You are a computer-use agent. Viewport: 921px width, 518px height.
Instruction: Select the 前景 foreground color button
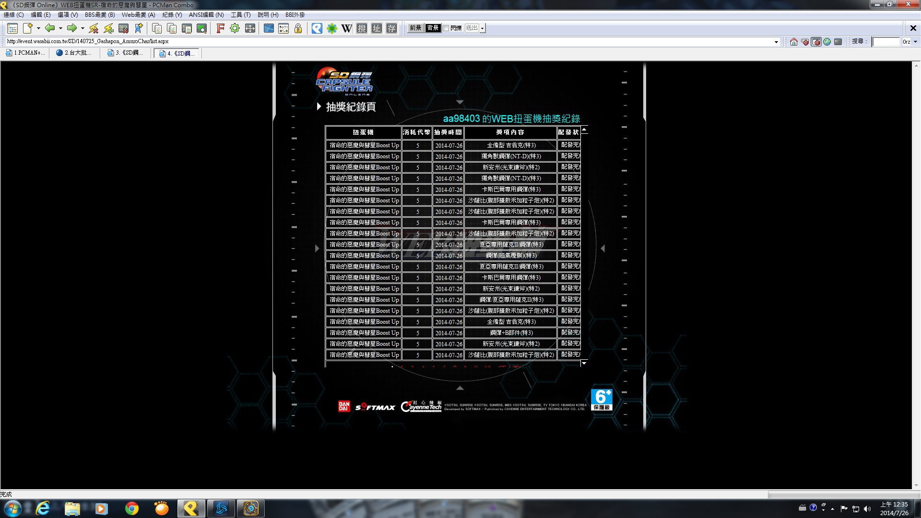coord(415,28)
